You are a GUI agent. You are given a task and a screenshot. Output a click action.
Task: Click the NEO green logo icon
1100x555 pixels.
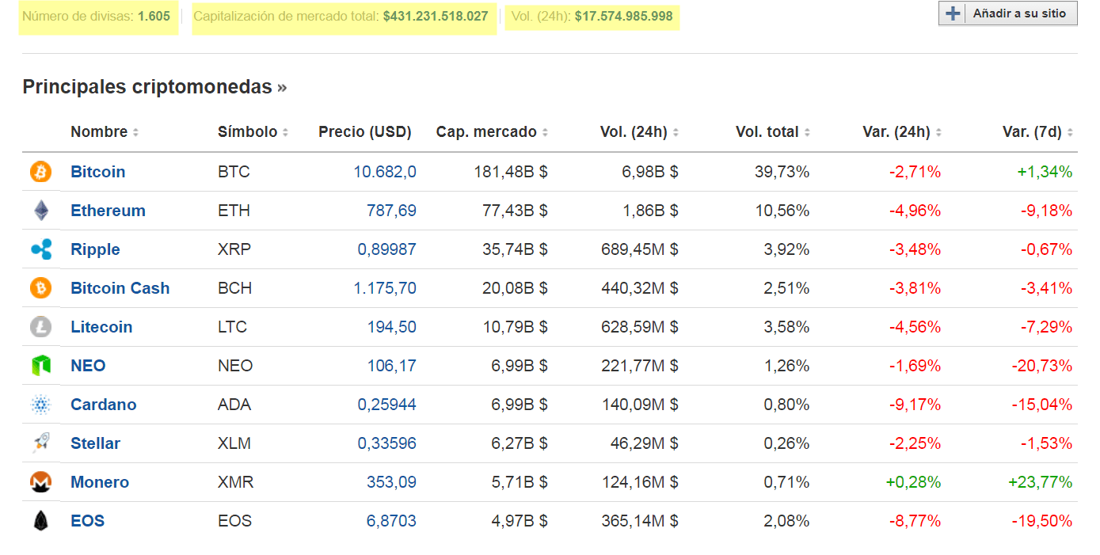point(40,366)
